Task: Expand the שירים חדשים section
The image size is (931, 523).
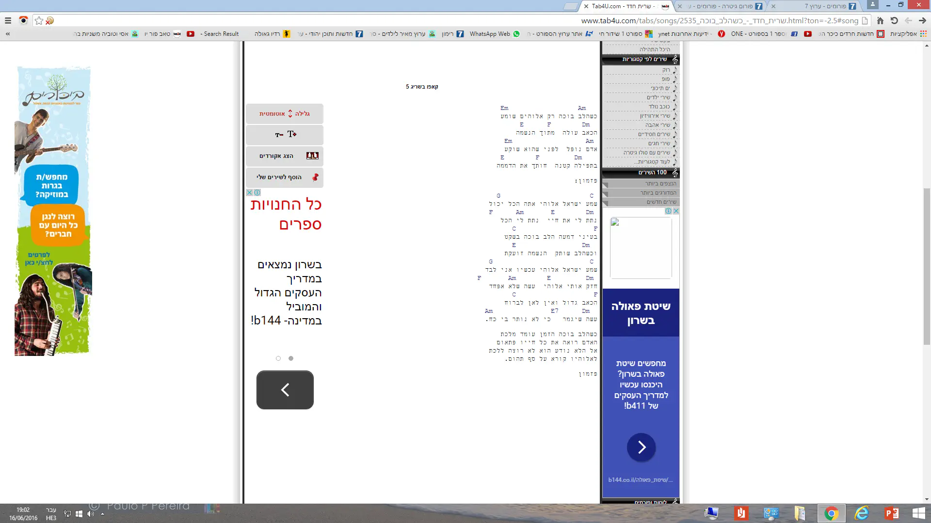Action: [x=661, y=202]
